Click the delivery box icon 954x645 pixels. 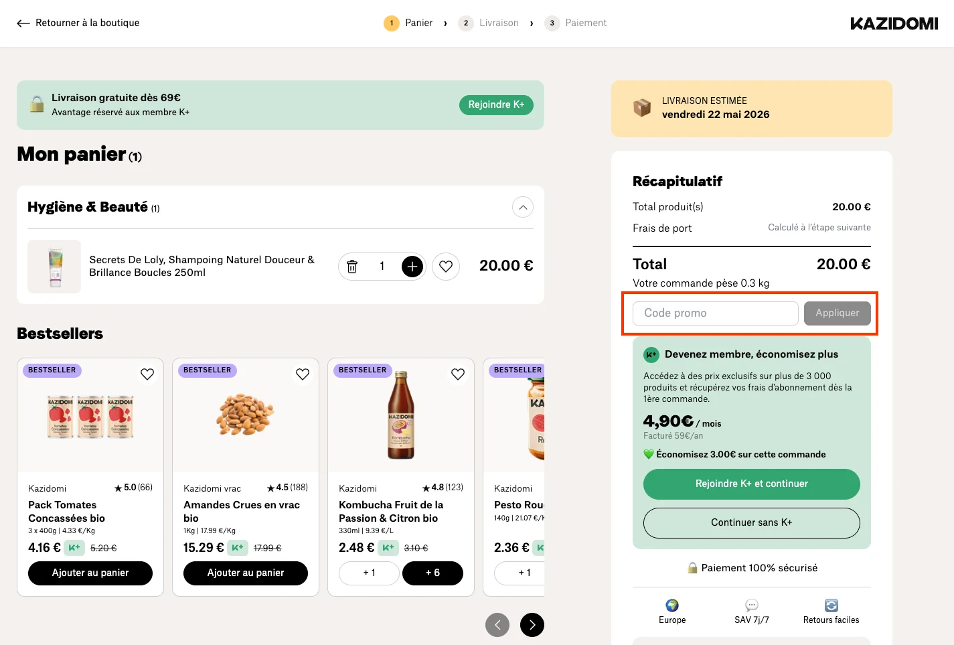(642, 108)
